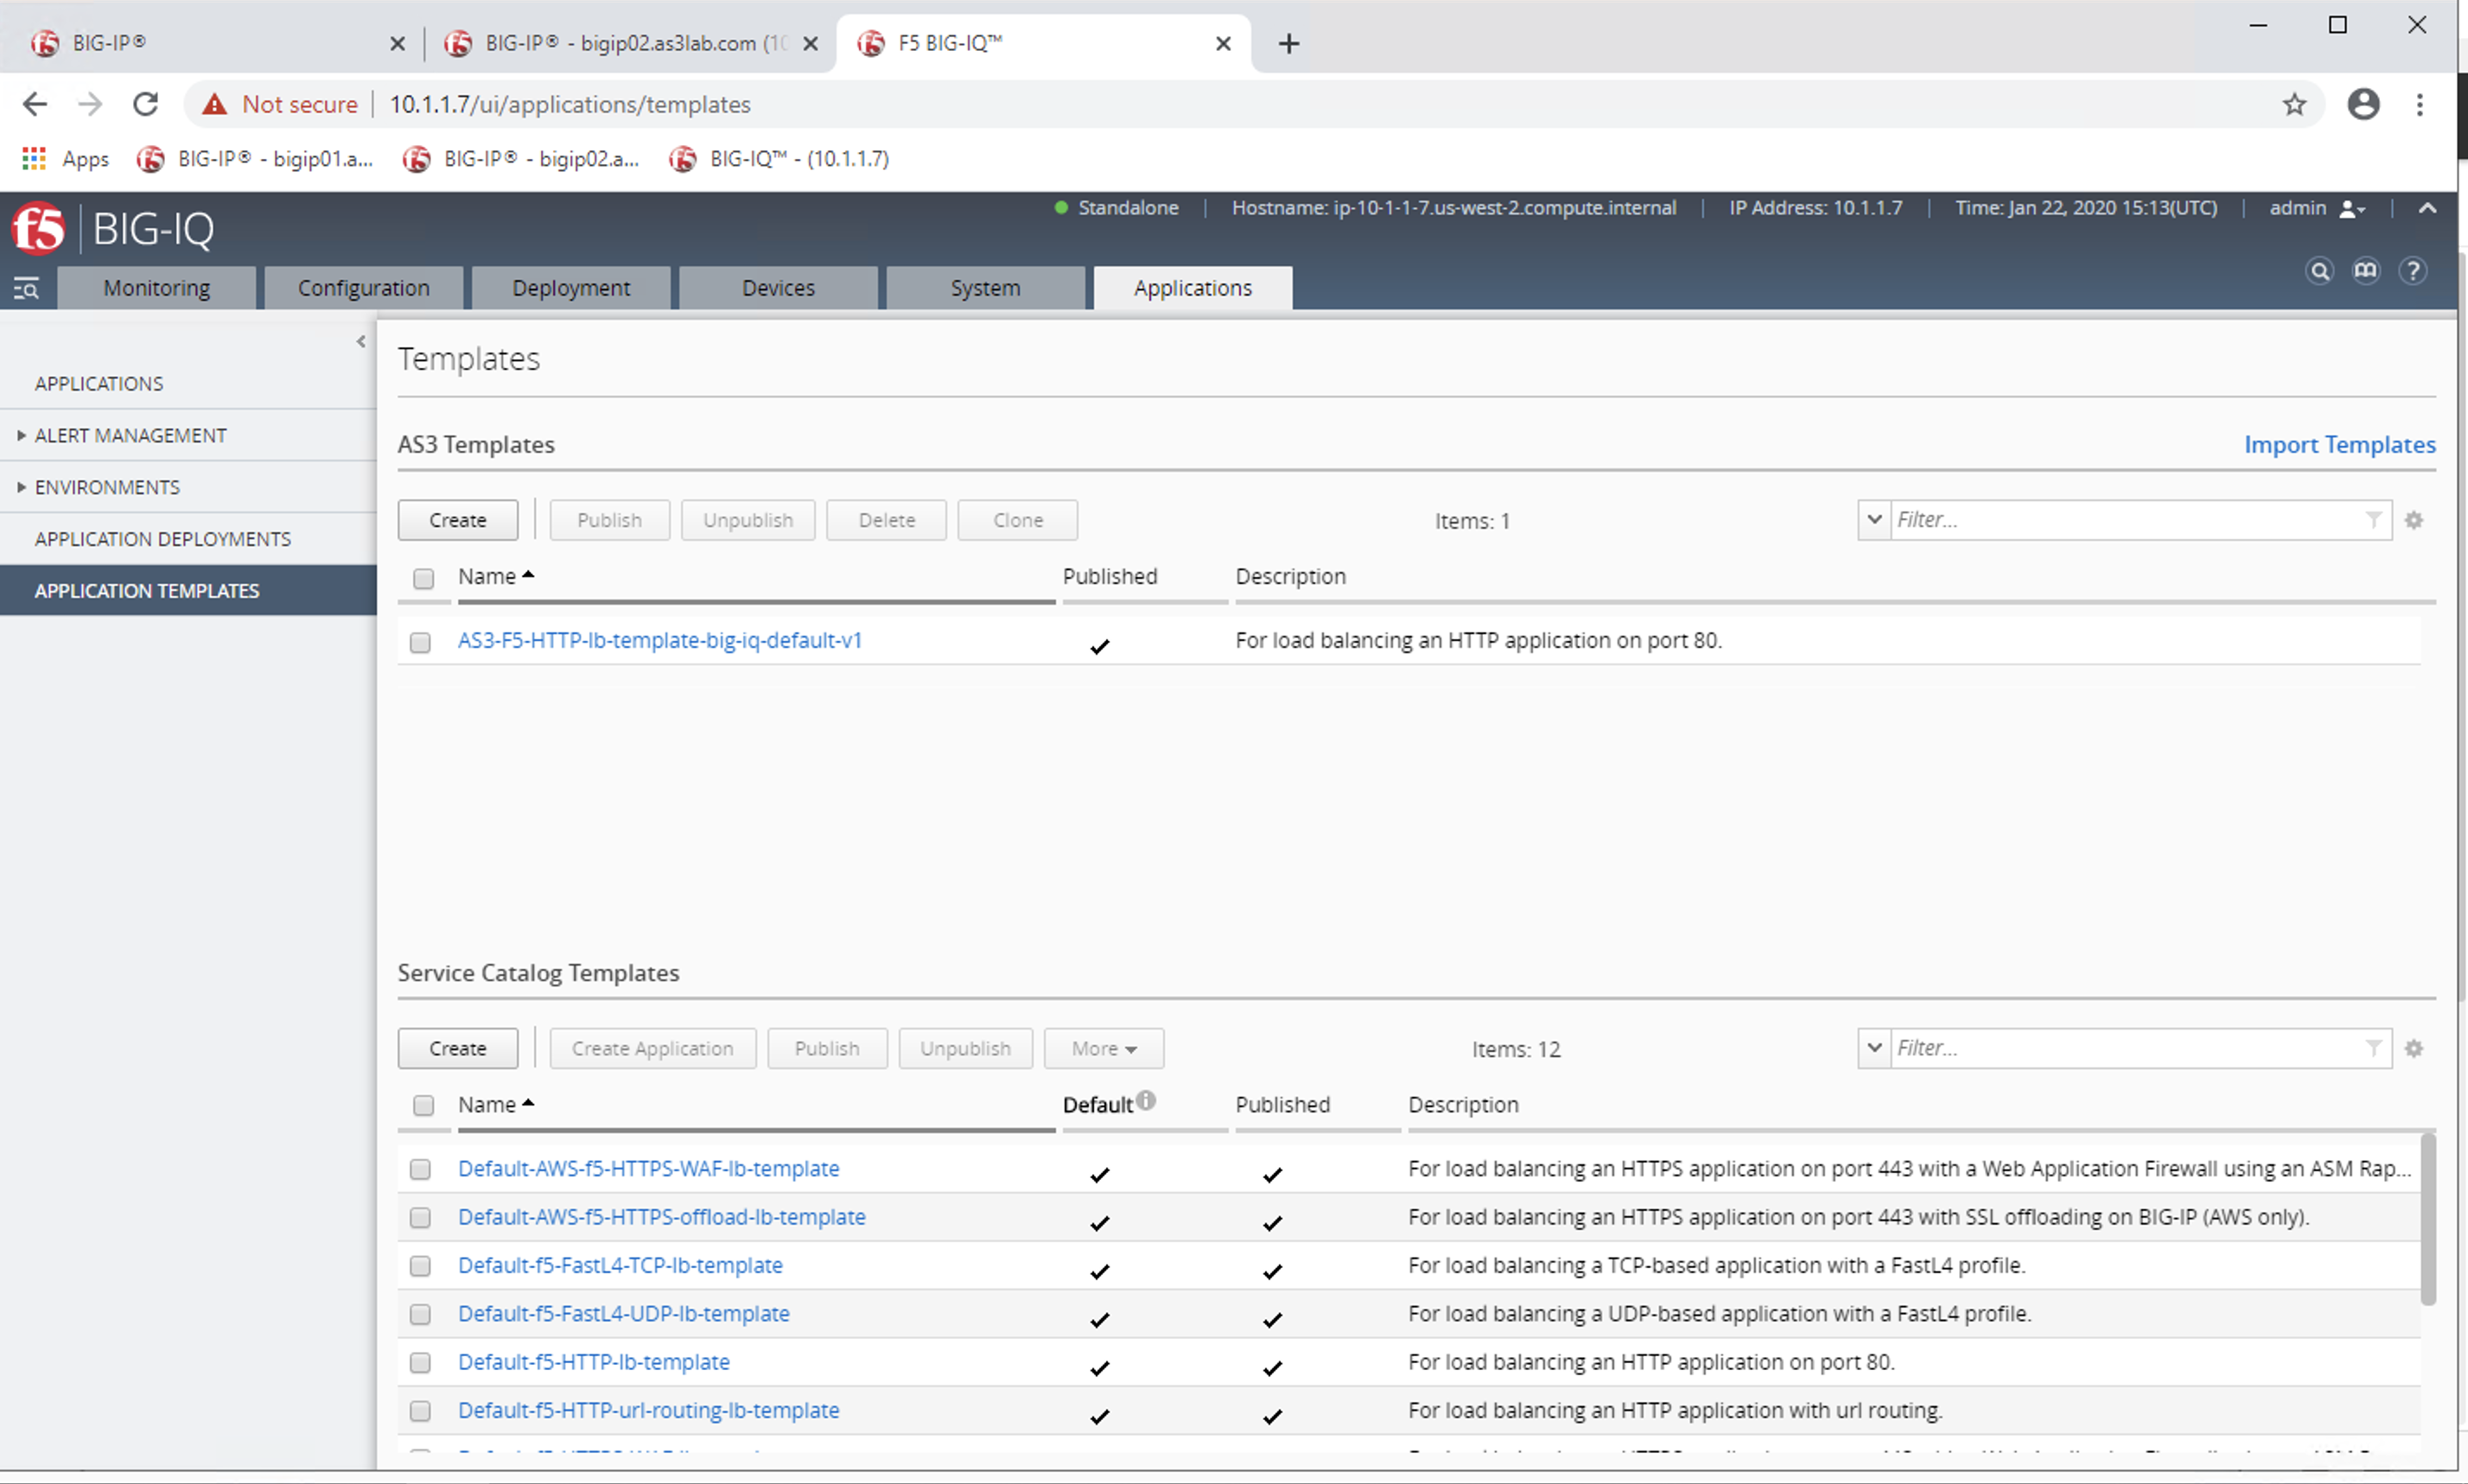
Task: Select APPLICATION DEPLOYMENTS in the sidebar
Action: click(x=163, y=539)
